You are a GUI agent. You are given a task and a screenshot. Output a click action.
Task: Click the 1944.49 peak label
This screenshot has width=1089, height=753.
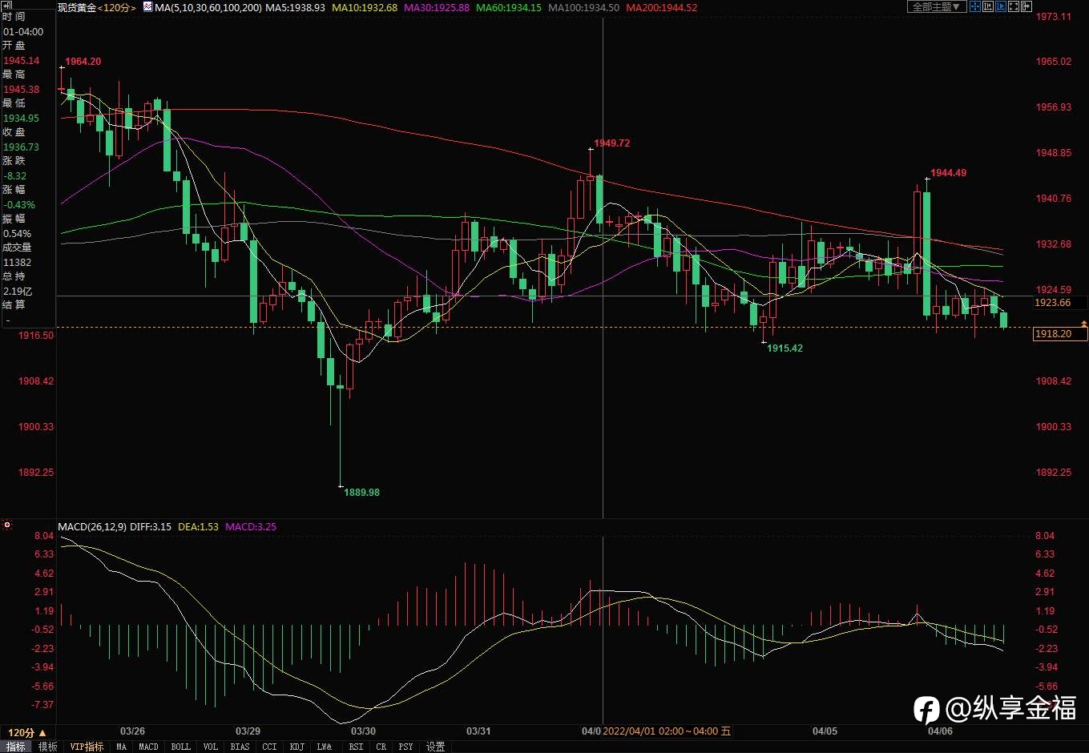[x=949, y=173]
